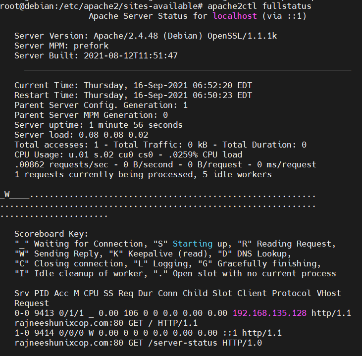Click the Server load values line

click(81, 135)
